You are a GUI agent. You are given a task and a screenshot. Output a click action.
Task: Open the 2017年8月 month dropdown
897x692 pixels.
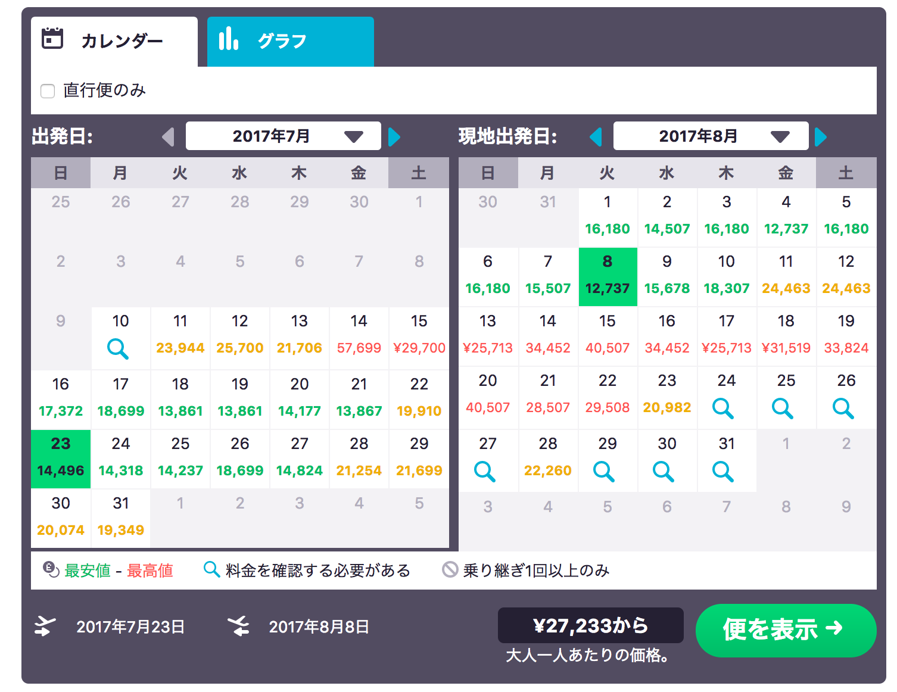click(x=711, y=136)
